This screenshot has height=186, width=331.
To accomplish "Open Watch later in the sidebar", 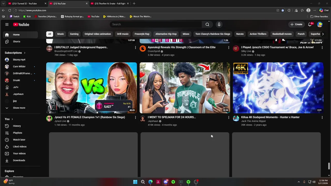I will 20,139.
